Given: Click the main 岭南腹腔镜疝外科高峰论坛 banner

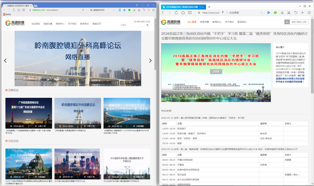Looking at the screenshot, I should click(x=78, y=58).
